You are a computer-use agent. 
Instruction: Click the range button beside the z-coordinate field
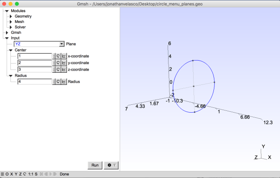point(54,69)
